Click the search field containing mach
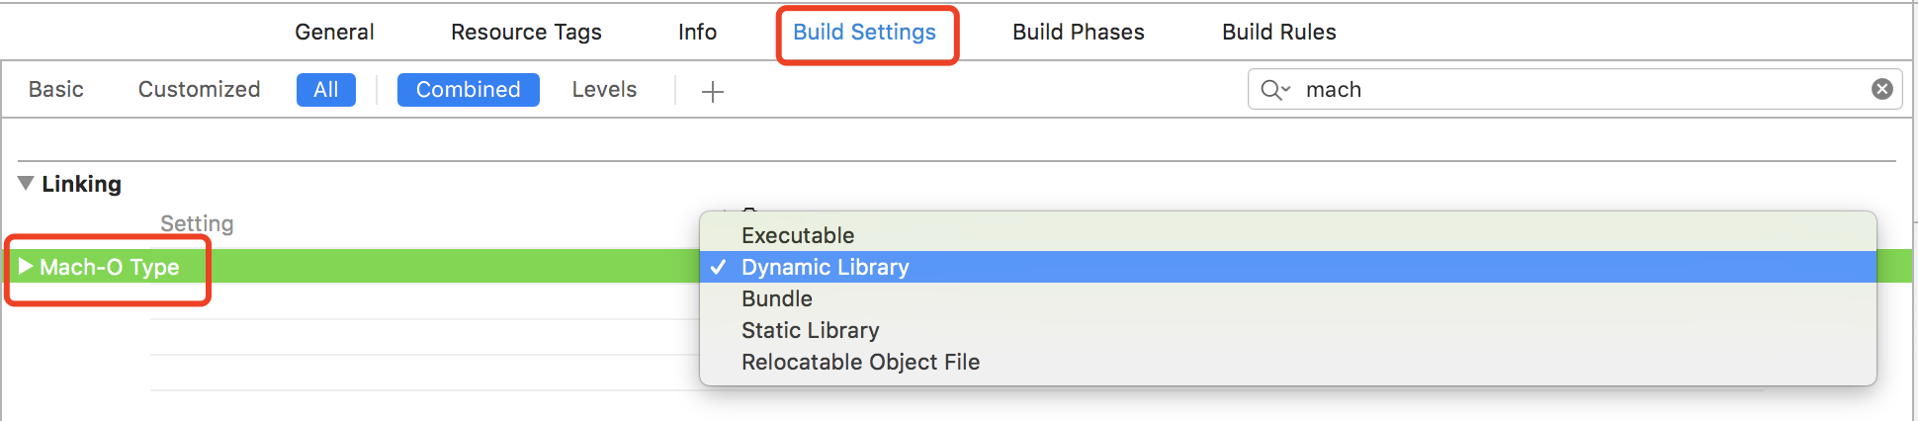This screenshot has height=421, width=1918. coord(1575,89)
